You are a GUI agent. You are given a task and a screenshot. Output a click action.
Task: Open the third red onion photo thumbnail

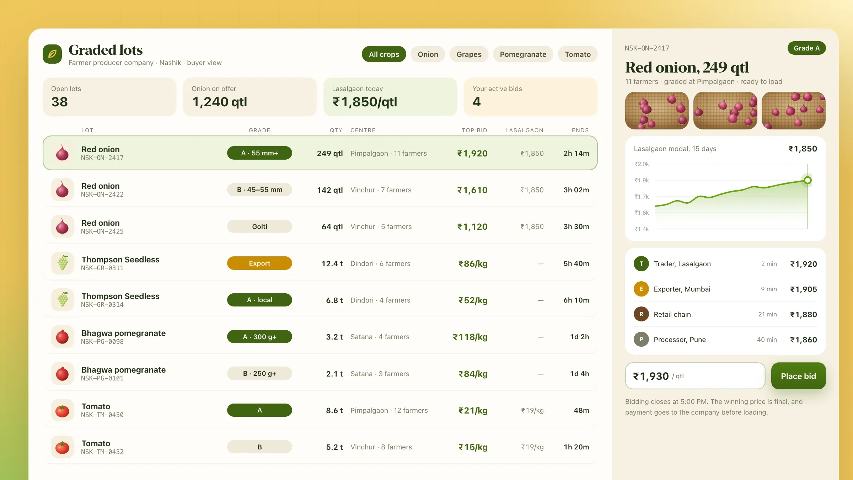(x=794, y=111)
